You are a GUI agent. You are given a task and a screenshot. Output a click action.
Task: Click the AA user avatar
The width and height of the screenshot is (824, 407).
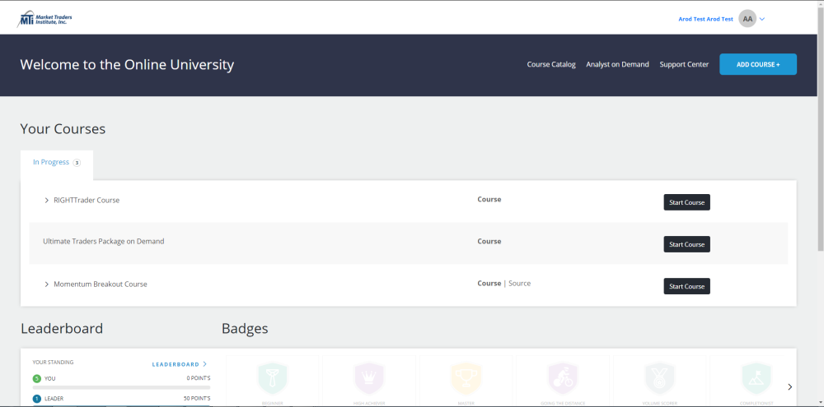click(747, 19)
